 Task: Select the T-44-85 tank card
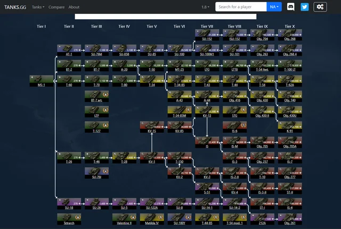pos(207,219)
